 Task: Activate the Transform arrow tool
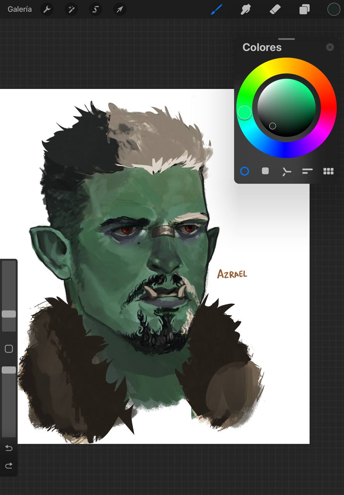(x=120, y=9)
